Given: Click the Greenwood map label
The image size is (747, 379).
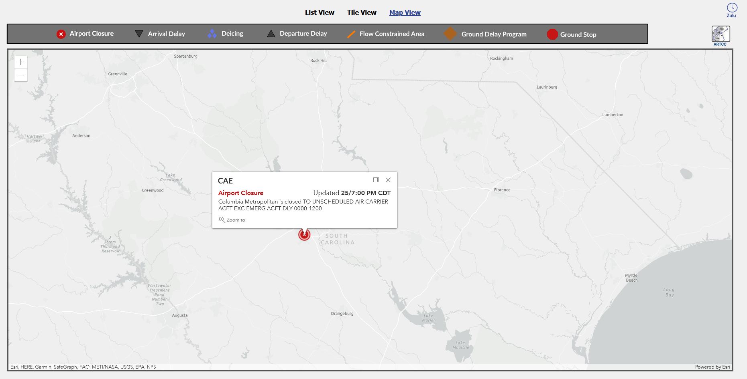Looking at the screenshot, I should (153, 190).
